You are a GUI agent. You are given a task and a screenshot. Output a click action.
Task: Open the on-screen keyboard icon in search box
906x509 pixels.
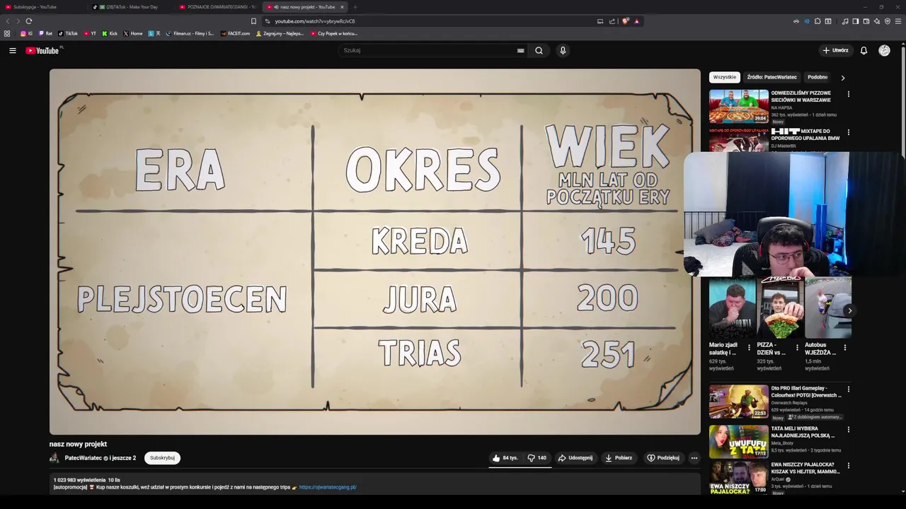(520, 50)
